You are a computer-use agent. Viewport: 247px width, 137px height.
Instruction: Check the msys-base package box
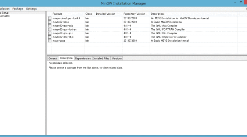click(50, 41)
